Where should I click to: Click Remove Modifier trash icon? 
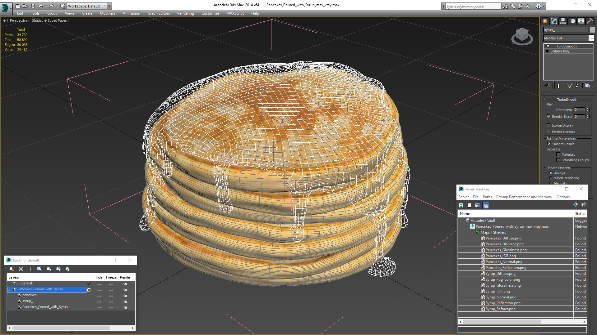(x=577, y=86)
